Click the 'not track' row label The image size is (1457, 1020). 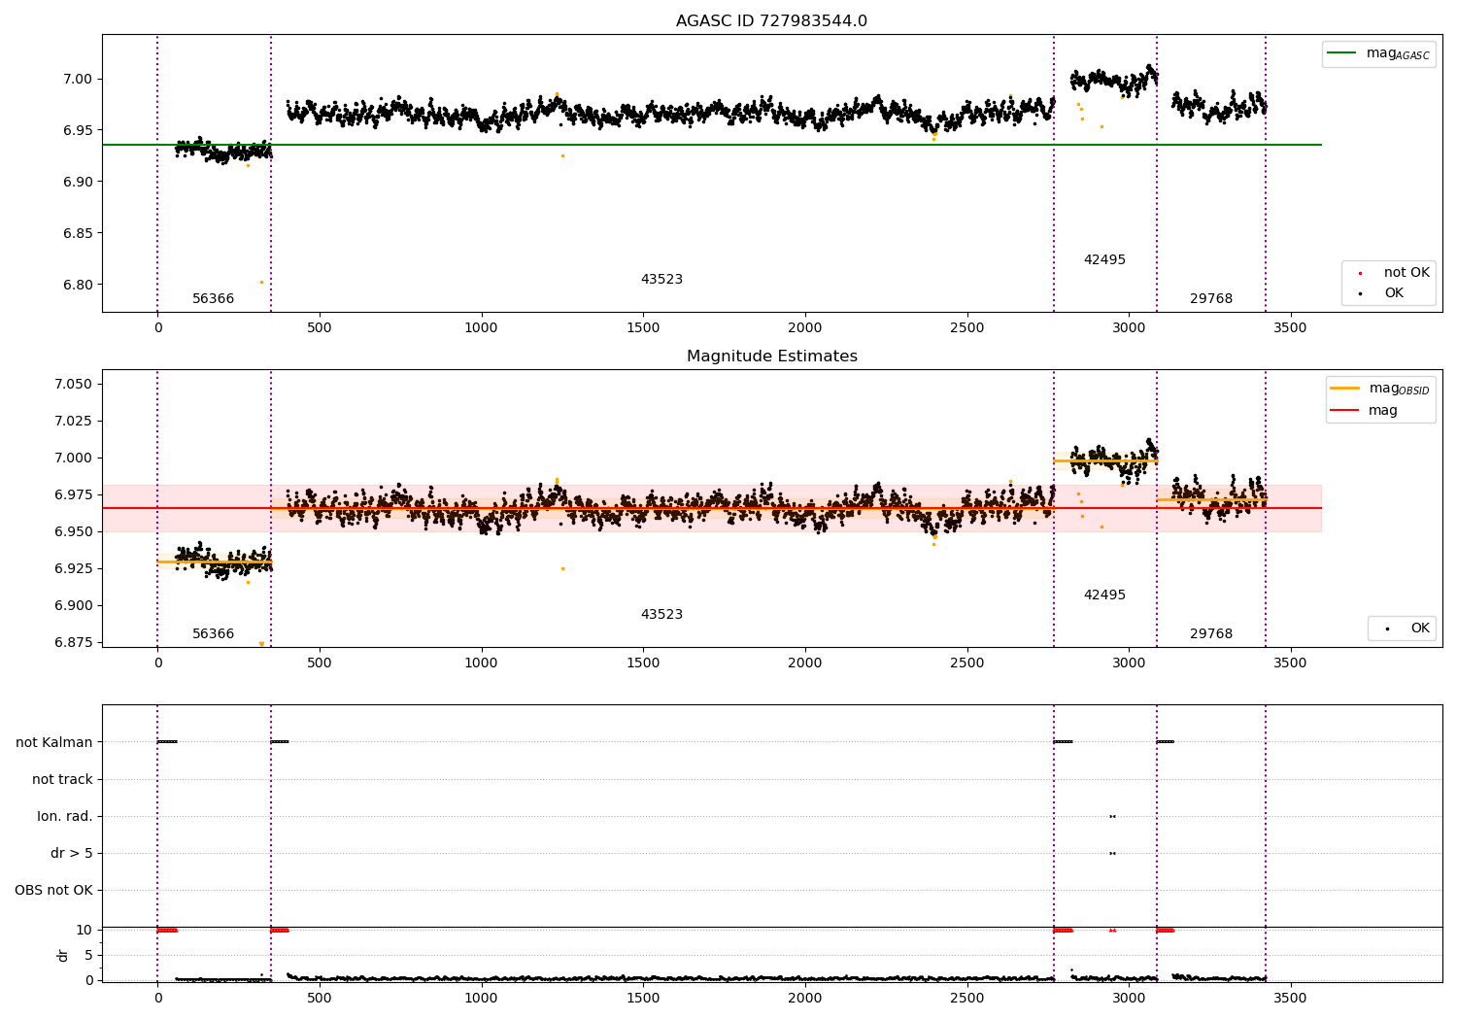click(62, 780)
